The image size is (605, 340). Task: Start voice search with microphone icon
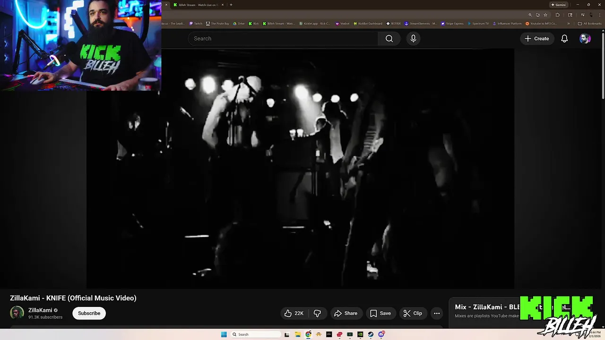pos(413,39)
